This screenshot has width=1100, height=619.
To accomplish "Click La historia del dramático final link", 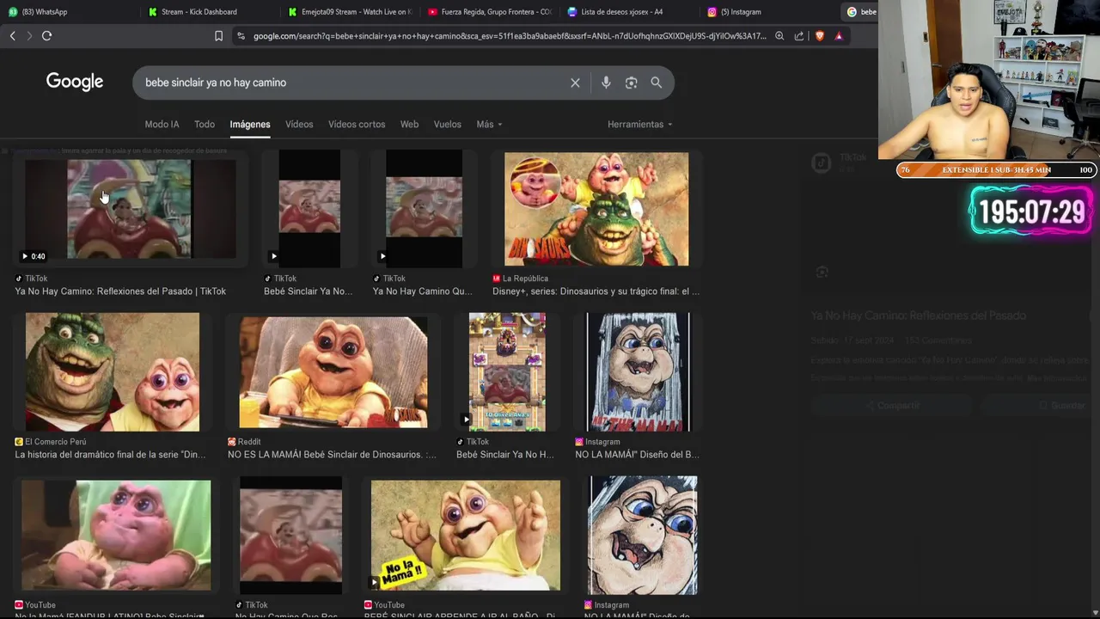I will coord(110,455).
